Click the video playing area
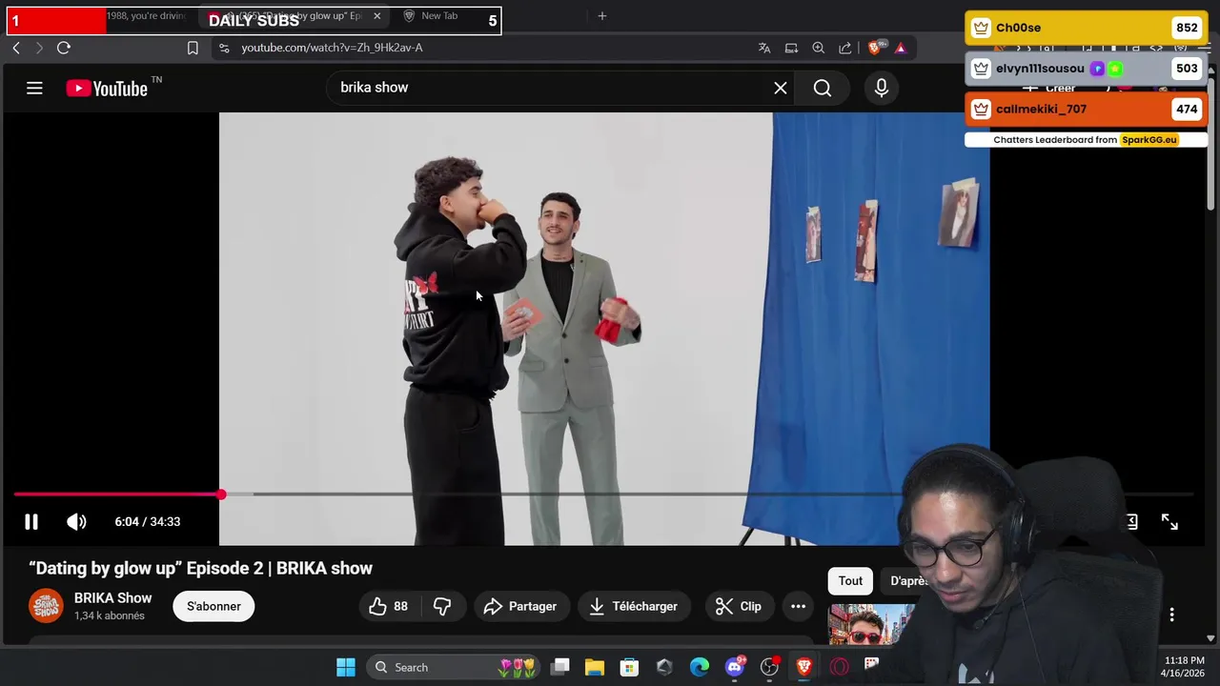The height and width of the screenshot is (686, 1220). point(604,329)
